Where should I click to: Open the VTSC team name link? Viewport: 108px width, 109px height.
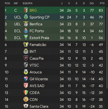(x=34, y=65)
